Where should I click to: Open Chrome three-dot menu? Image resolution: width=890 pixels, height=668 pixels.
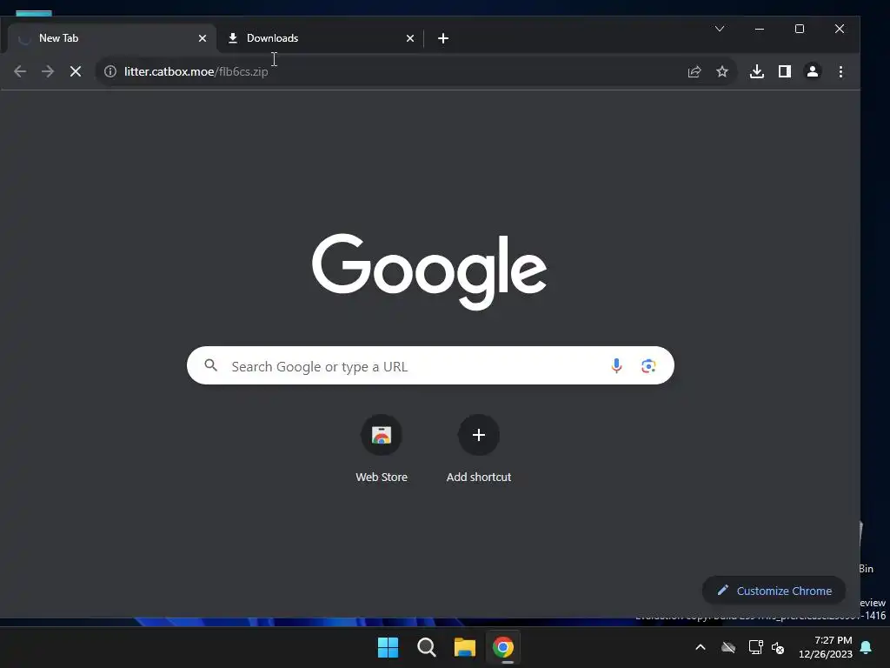coord(840,71)
